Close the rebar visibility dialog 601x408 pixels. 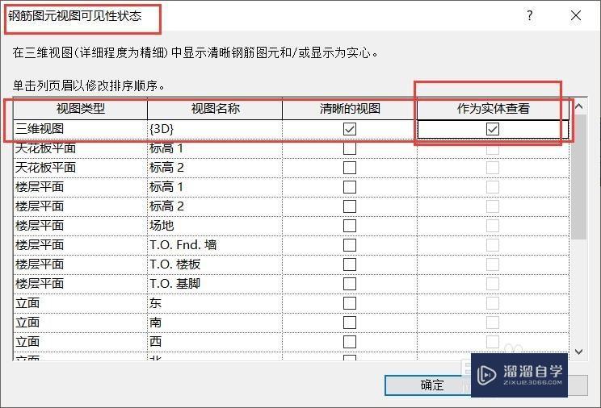(x=576, y=15)
